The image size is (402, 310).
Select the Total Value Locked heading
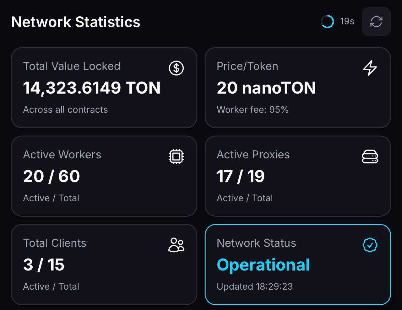(72, 66)
